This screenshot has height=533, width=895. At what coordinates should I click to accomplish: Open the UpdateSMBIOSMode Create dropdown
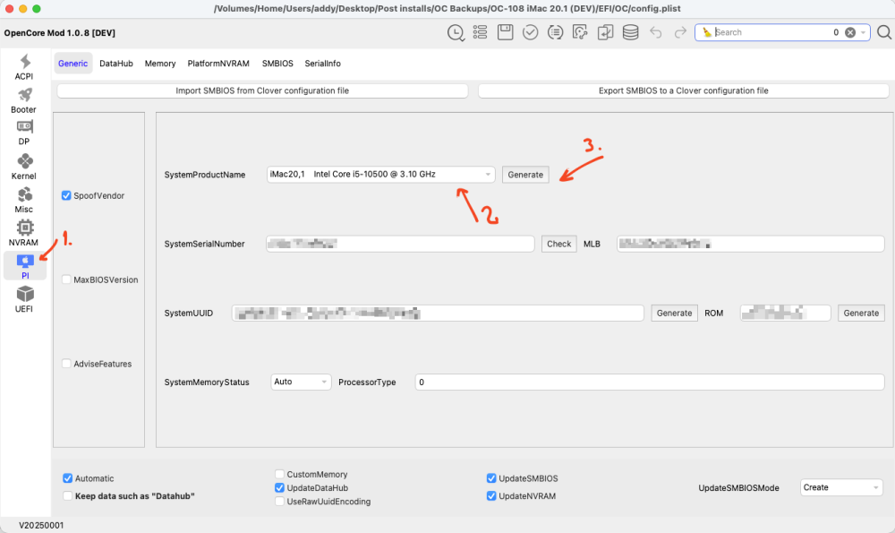(x=841, y=487)
